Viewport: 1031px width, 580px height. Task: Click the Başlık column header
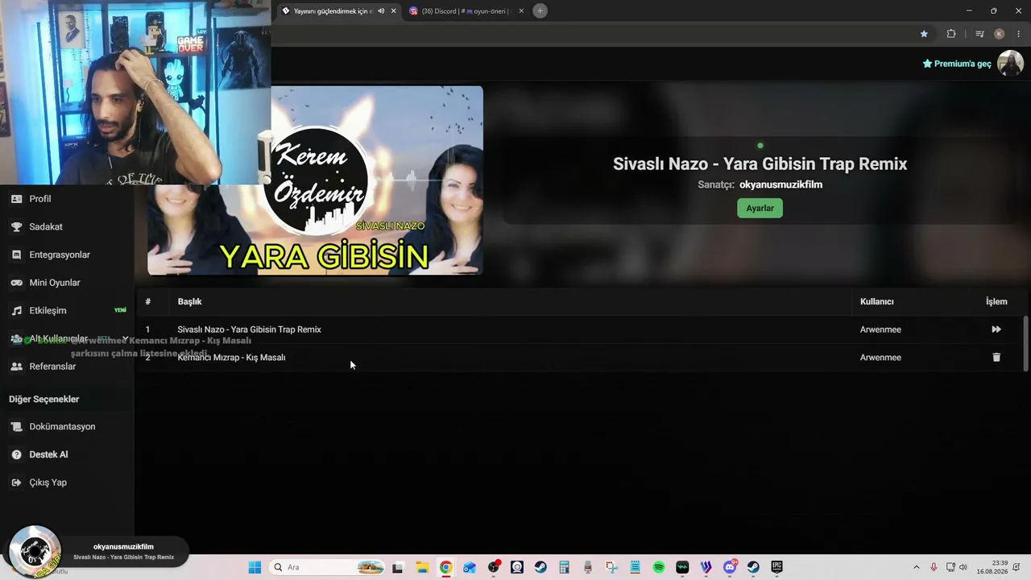[x=189, y=301]
